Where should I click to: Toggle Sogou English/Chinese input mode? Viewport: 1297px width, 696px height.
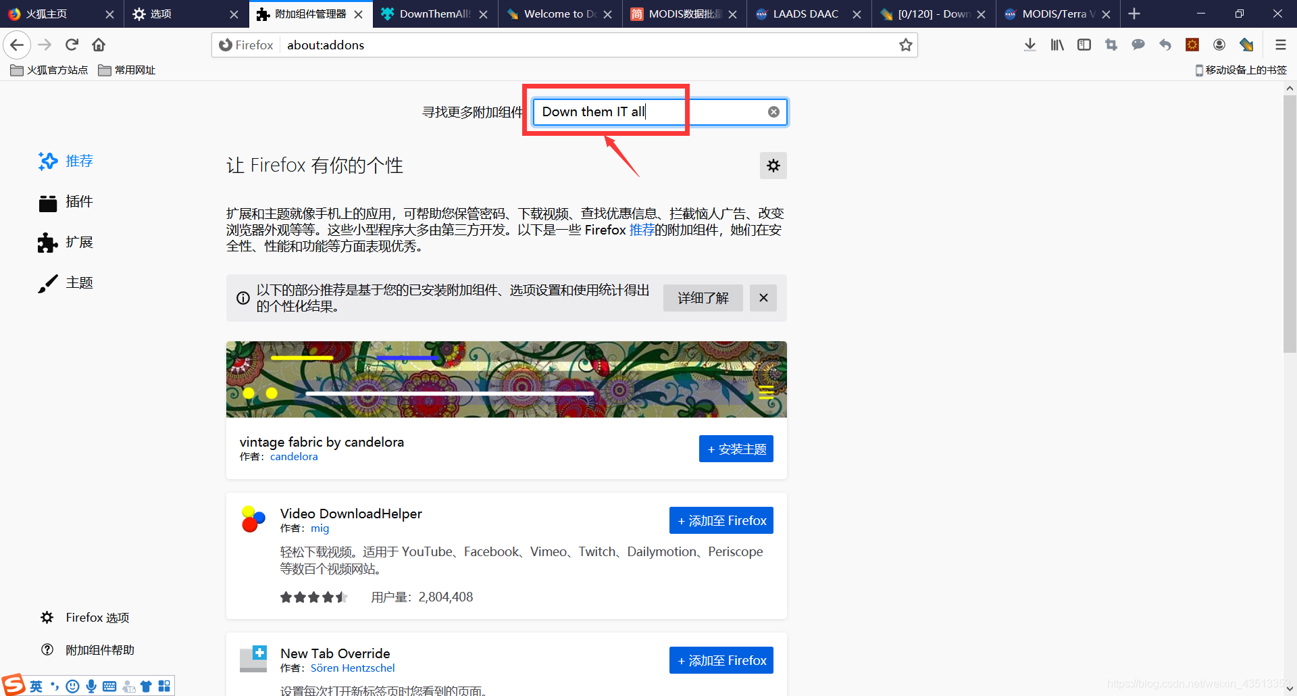tap(36, 687)
